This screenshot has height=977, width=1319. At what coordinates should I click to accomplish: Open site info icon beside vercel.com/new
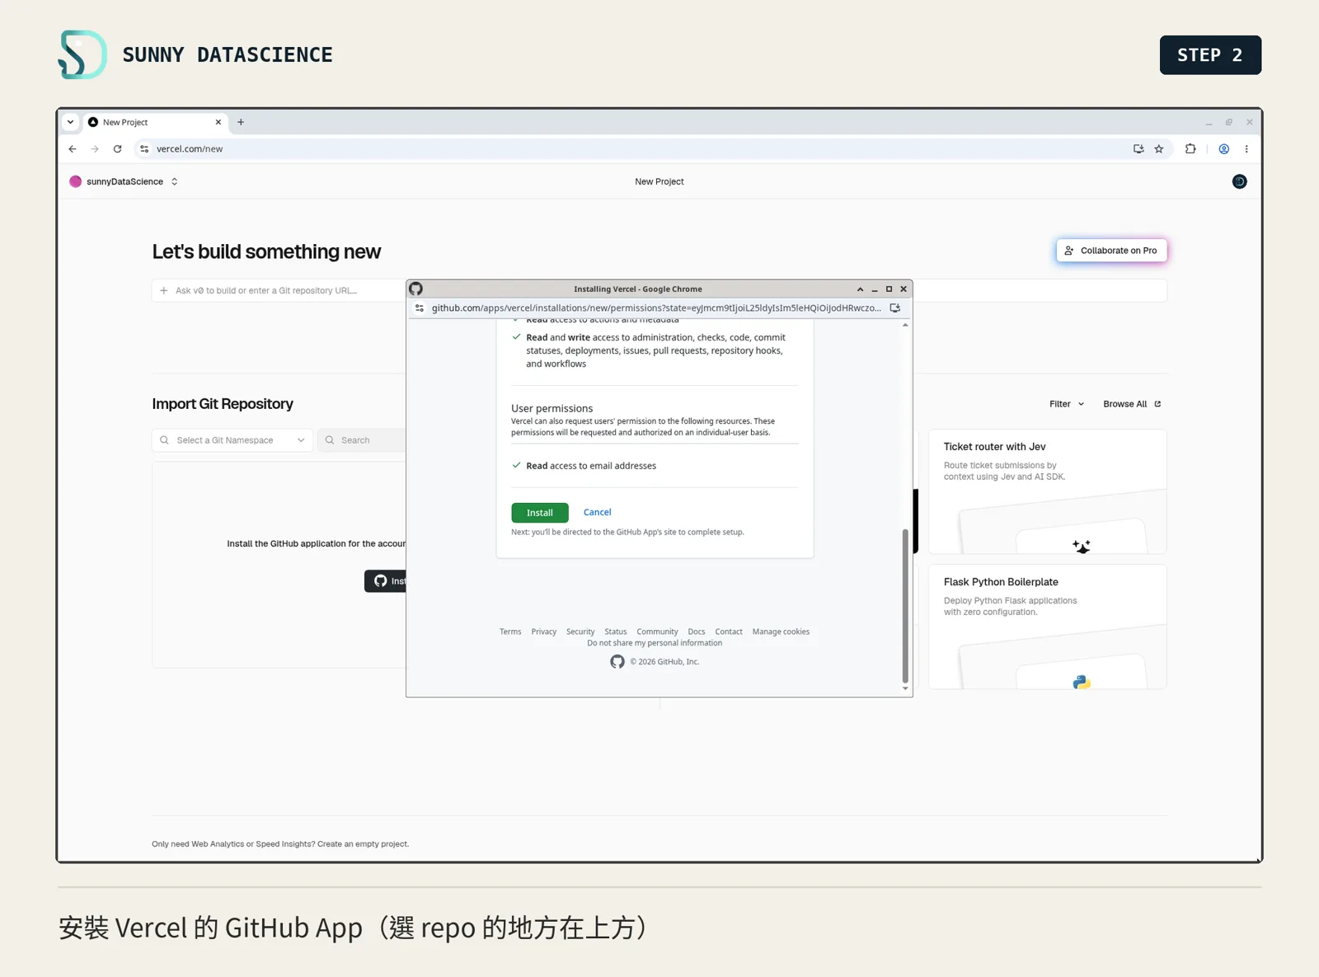[144, 149]
